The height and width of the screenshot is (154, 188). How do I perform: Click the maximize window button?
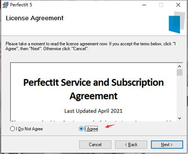click(x=161, y=5)
